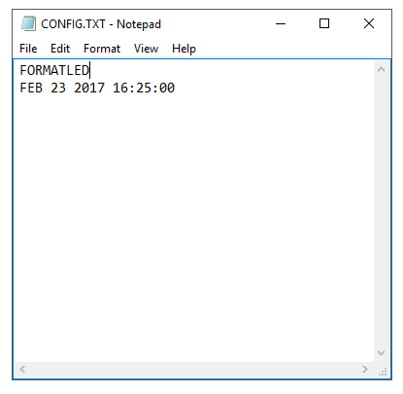403x394 pixels.
Task: Click the window resize grip corner
Action: pyautogui.click(x=383, y=371)
